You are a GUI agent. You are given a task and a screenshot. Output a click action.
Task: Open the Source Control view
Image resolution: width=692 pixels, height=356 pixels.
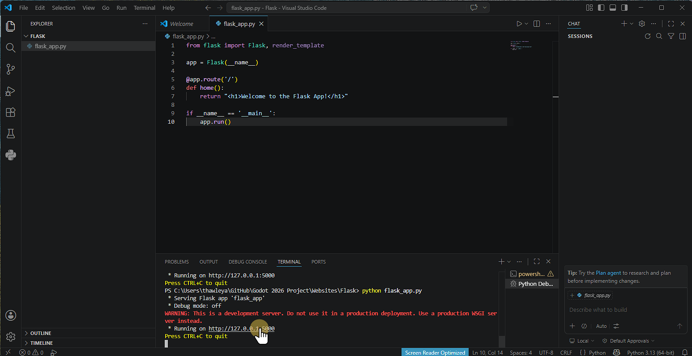11,69
